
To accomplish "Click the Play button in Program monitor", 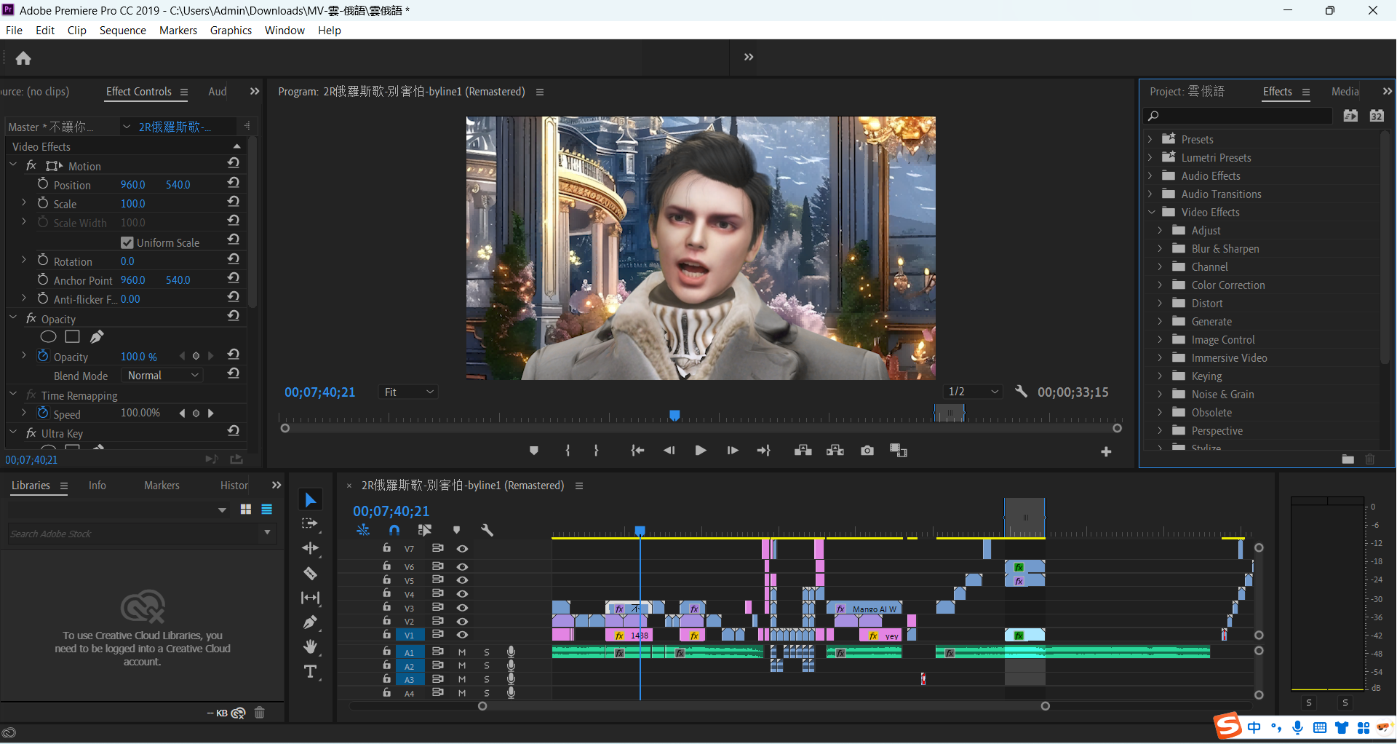I will [x=700, y=451].
